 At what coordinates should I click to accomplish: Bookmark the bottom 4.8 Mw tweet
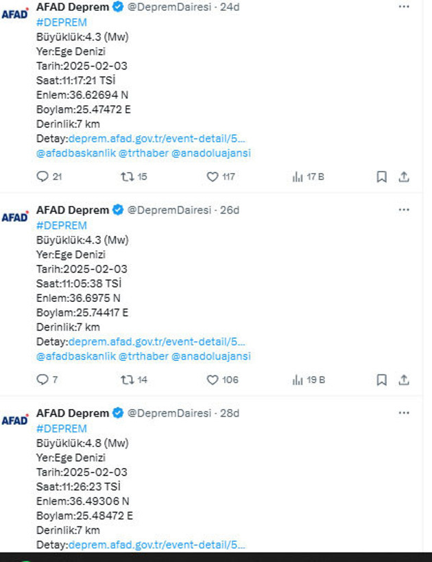[x=381, y=559]
